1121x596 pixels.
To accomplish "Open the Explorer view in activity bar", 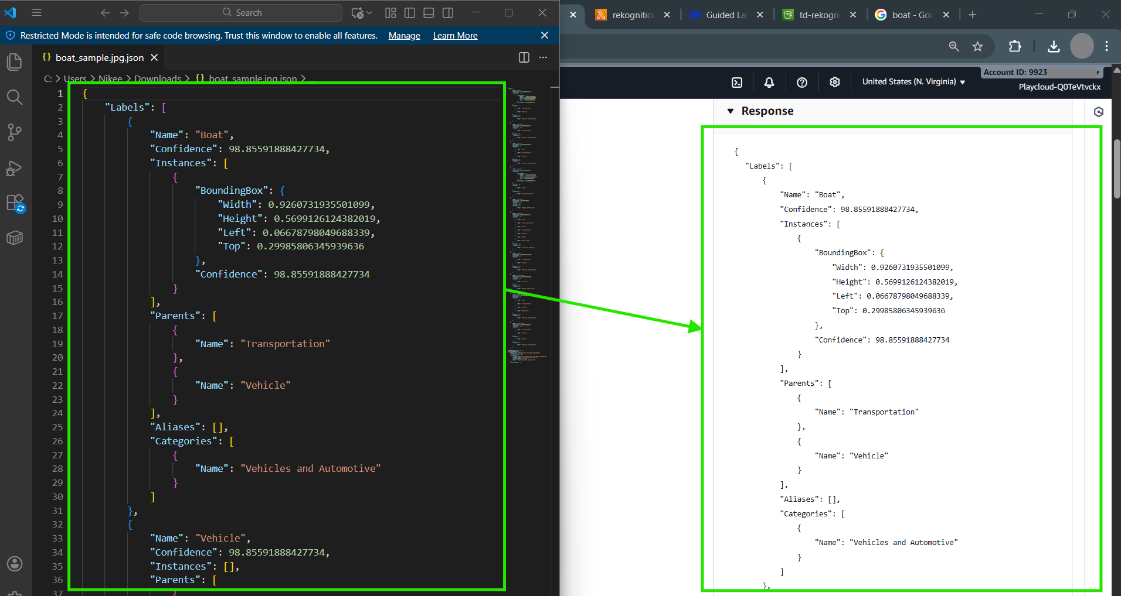I will coord(15,62).
